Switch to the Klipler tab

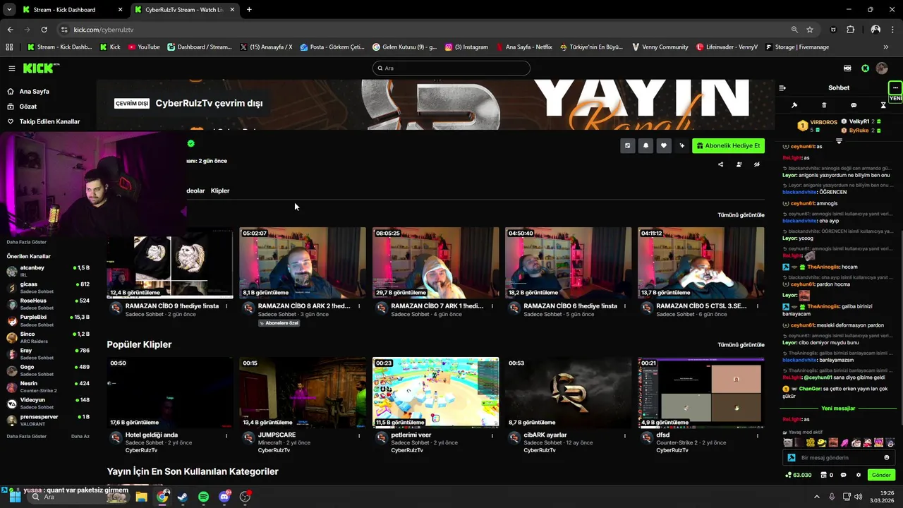click(x=220, y=190)
